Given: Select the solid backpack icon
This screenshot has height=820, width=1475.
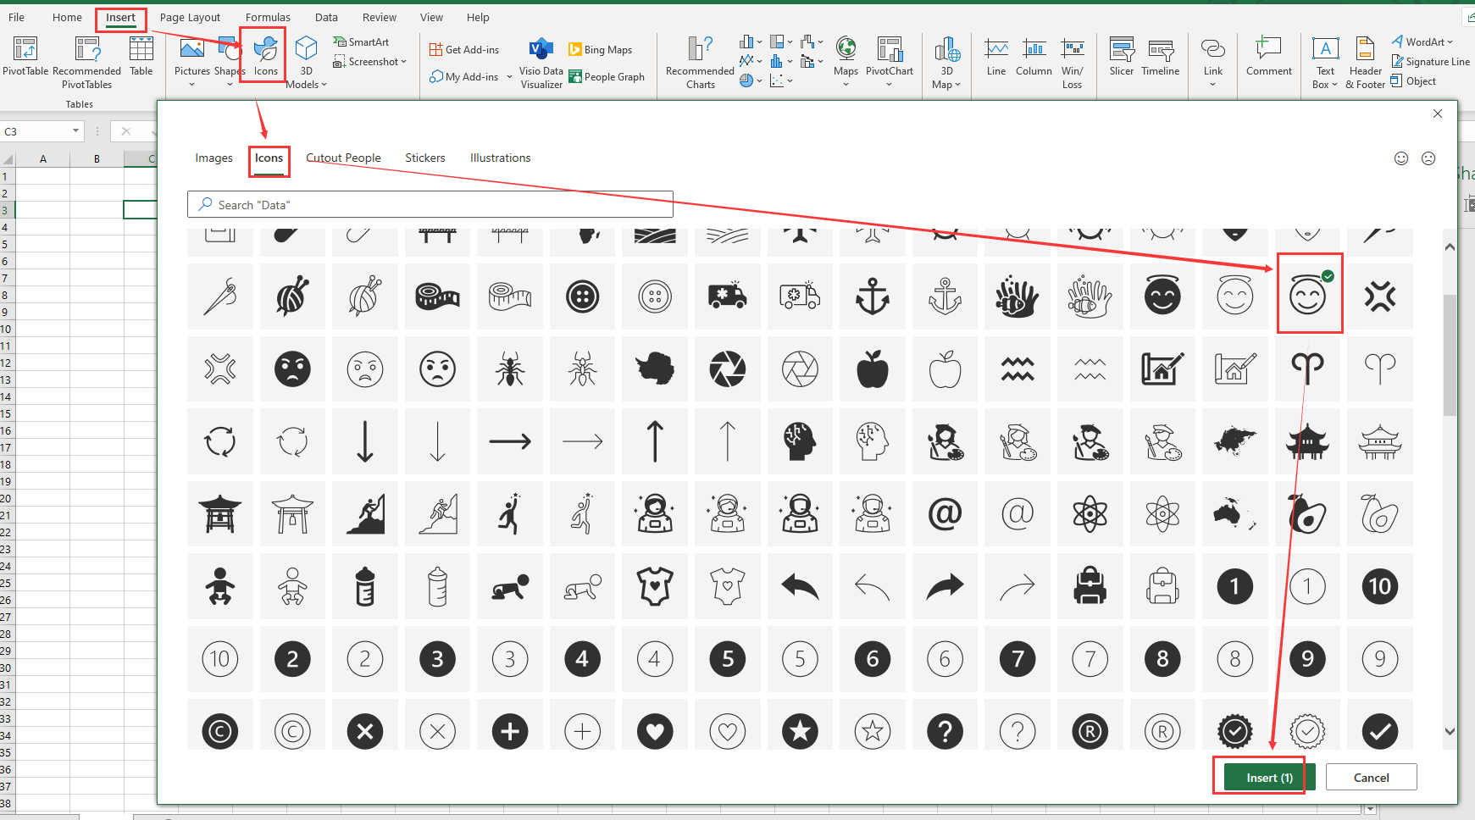Looking at the screenshot, I should (x=1090, y=586).
